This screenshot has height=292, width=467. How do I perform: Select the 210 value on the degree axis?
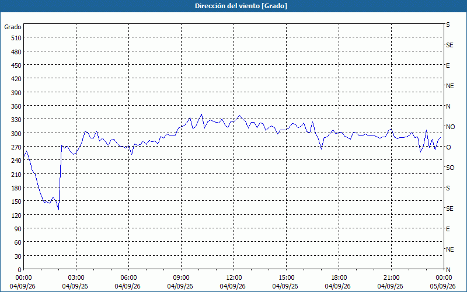(16, 175)
